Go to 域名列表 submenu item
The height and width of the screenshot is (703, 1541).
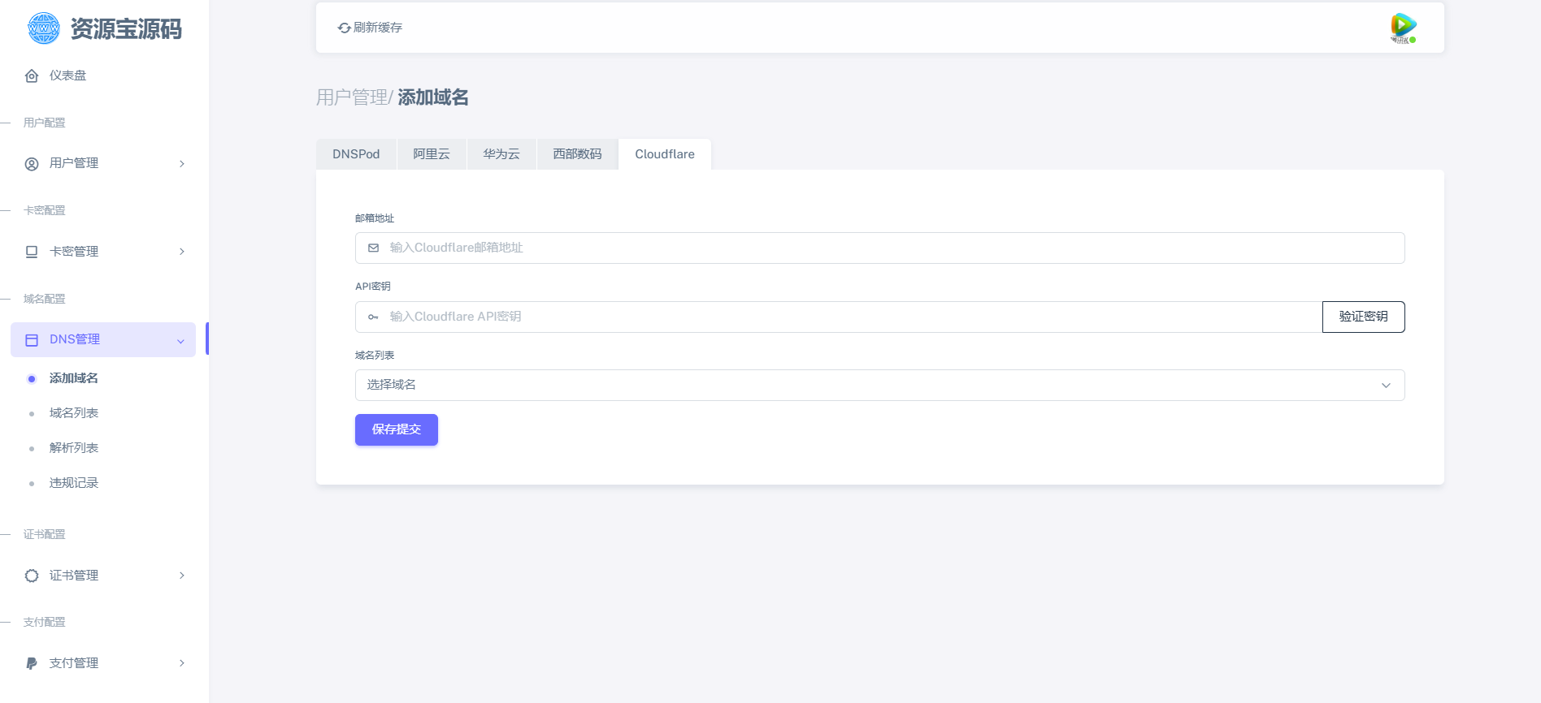coord(74,413)
